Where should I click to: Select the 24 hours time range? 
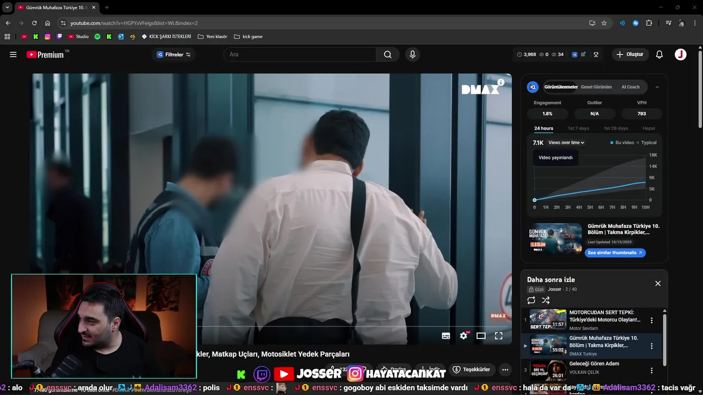coord(544,128)
